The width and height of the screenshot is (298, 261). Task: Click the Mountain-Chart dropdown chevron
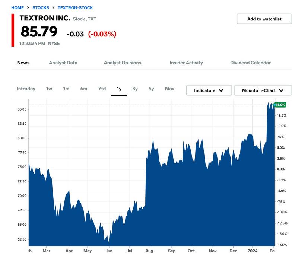point(281,90)
